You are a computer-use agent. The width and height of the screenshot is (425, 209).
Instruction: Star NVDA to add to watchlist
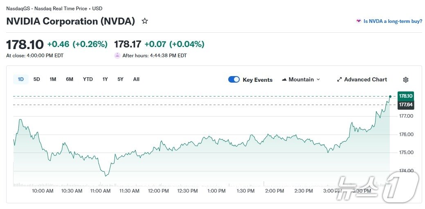coord(145,21)
